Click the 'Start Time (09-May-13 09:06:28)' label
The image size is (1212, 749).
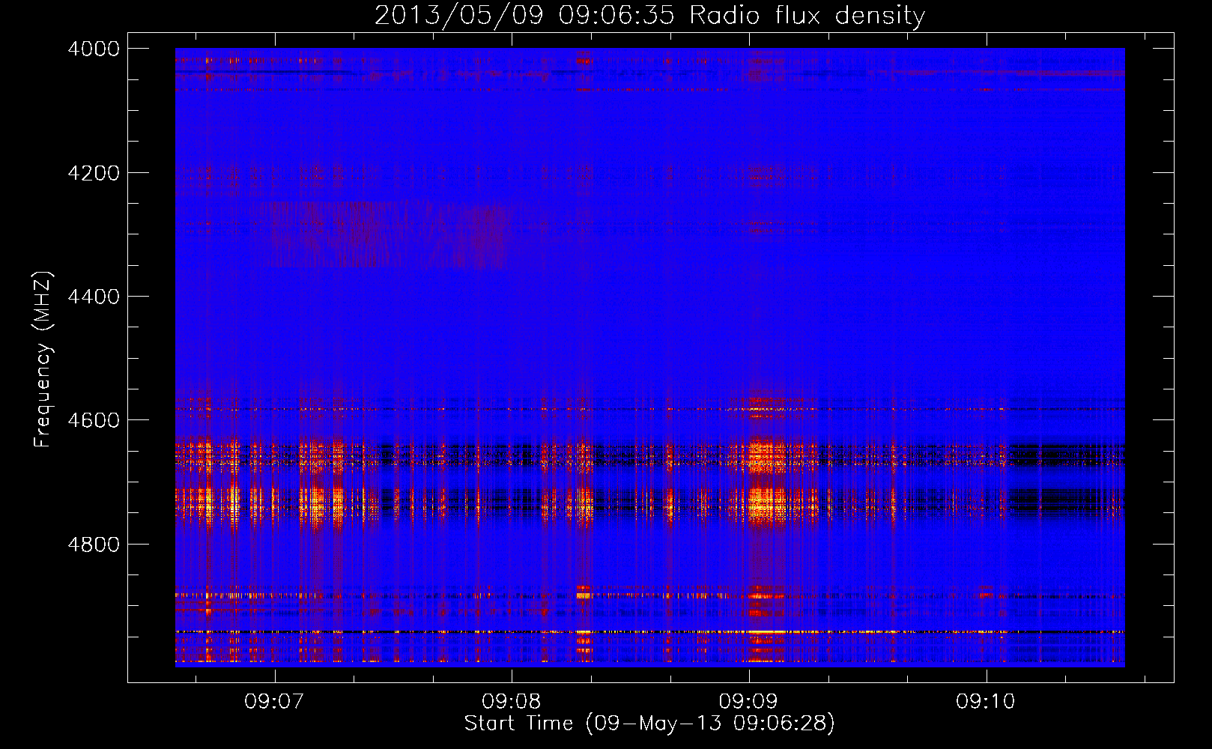tap(649, 724)
